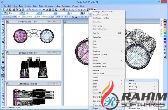Open the Animation menu
The width and height of the screenshot is (168, 110).
66,6
